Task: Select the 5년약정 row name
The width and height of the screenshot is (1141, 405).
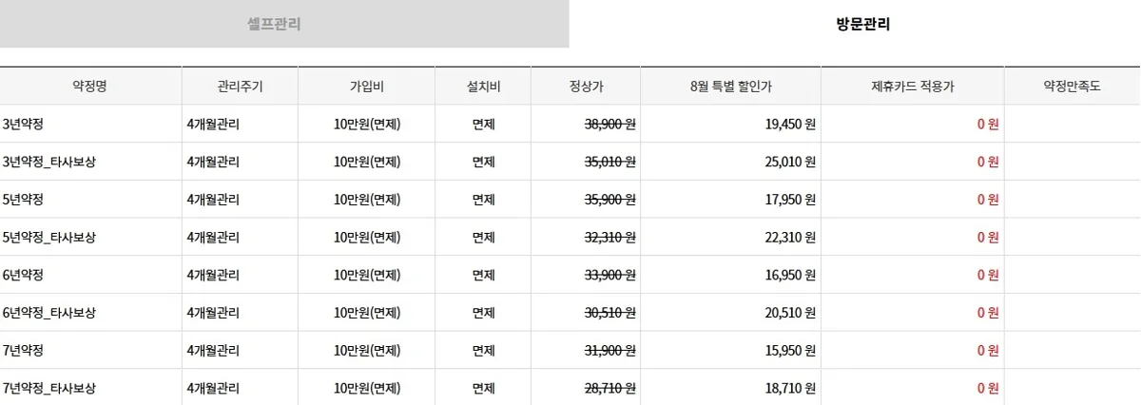Action: tap(24, 199)
